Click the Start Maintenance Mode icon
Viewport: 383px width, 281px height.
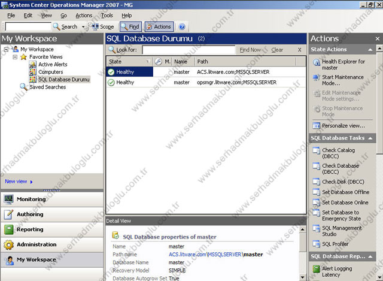[317, 77]
